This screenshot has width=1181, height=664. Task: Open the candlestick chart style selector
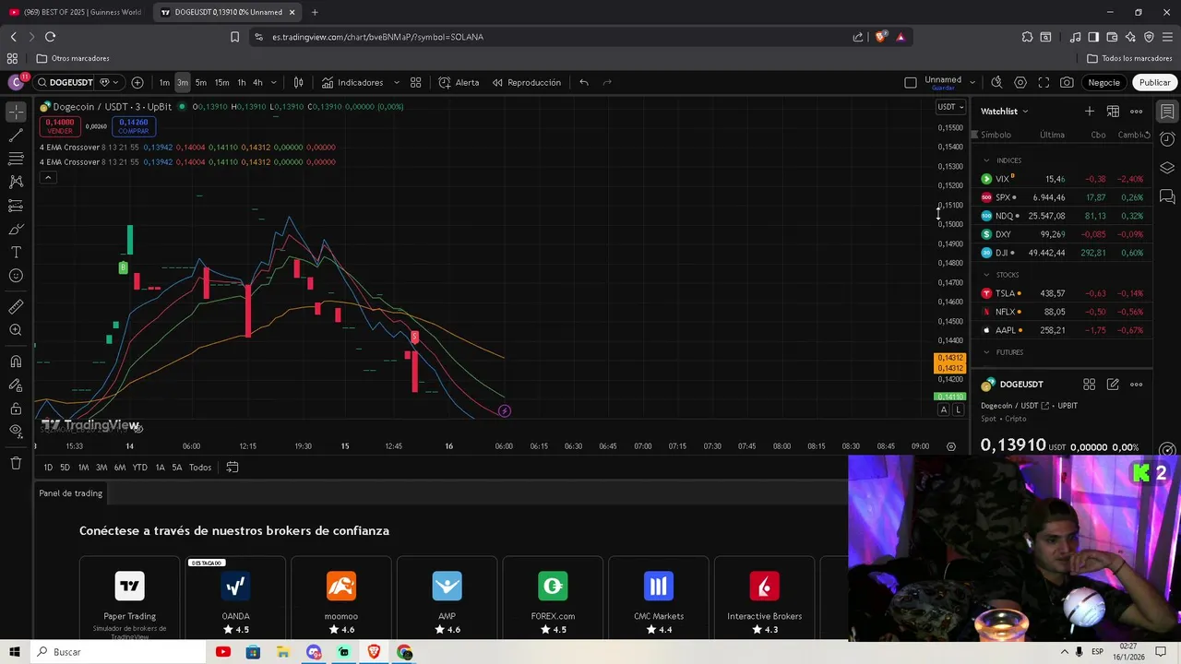point(298,82)
